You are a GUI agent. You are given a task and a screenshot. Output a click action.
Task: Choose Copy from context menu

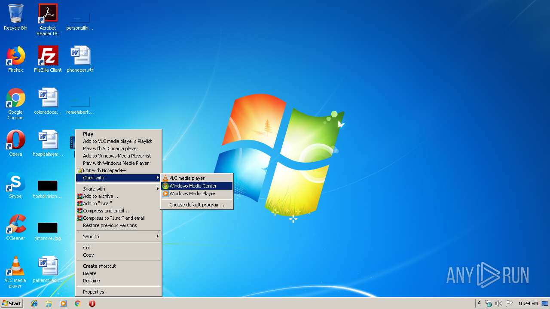[119, 255]
